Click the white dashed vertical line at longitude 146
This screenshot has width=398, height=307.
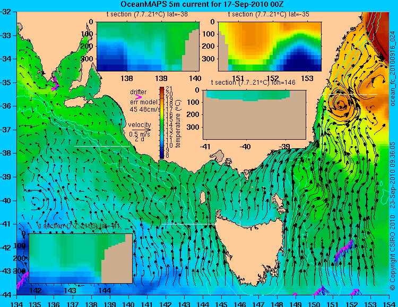click(240, 196)
